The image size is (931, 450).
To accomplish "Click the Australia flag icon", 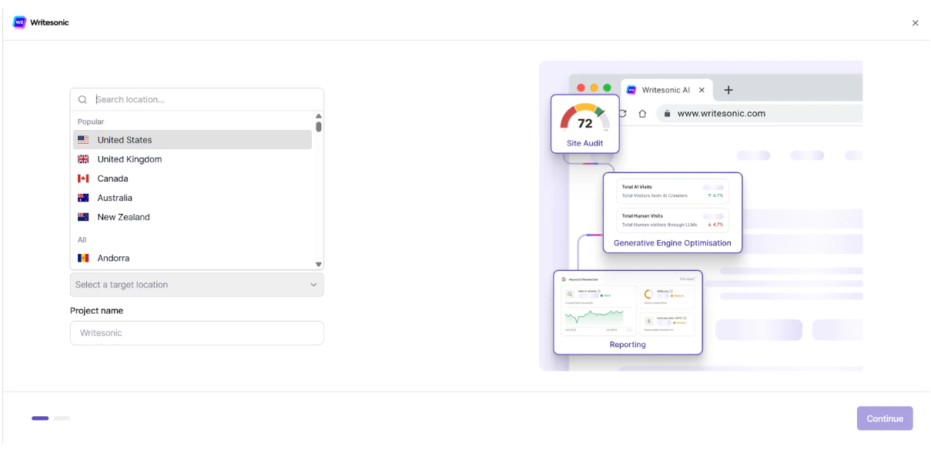I will tap(83, 198).
